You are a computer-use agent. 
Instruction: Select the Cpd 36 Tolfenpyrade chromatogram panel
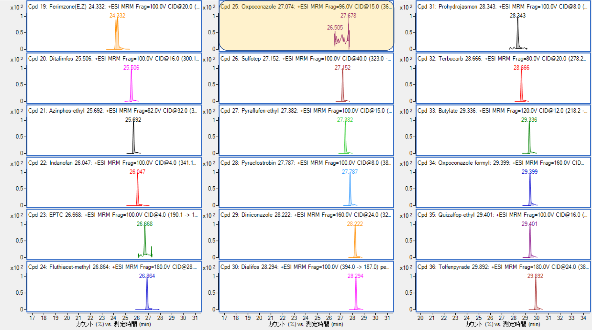(503, 287)
